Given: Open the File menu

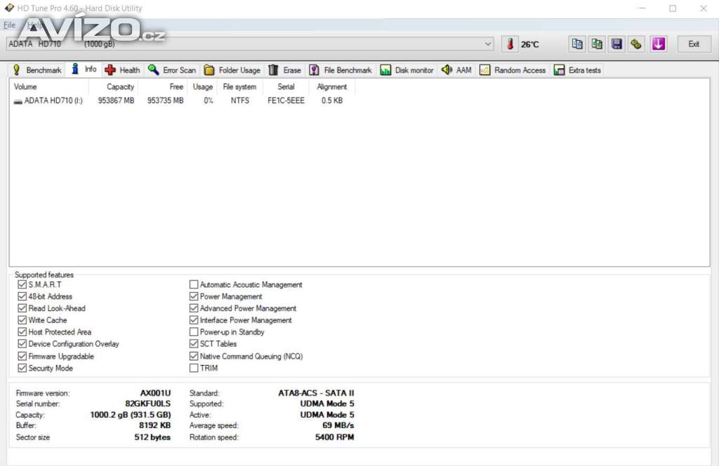Looking at the screenshot, I should click(x=9, y=25).
